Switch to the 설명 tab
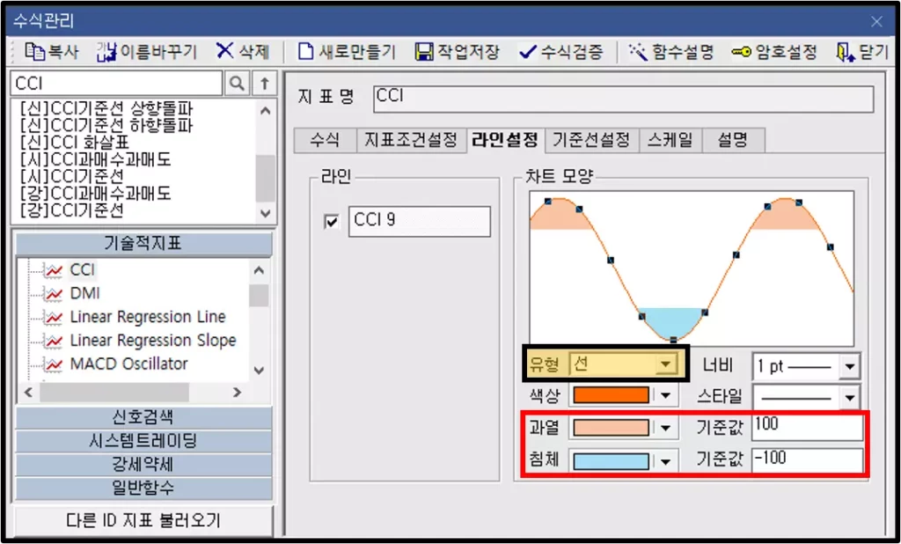This screenshot has height=544, width=901. coord(733,140)
